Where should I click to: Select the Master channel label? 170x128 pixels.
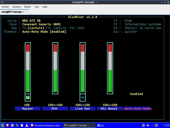28,109
